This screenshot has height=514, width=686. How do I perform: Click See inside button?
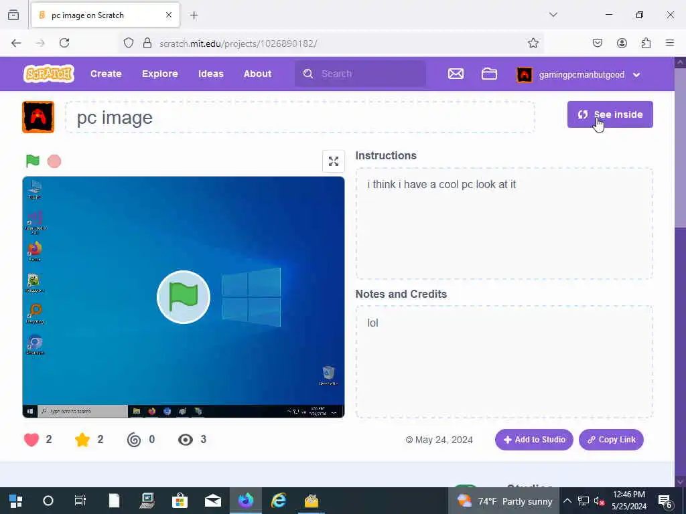[x=610, y=114]
